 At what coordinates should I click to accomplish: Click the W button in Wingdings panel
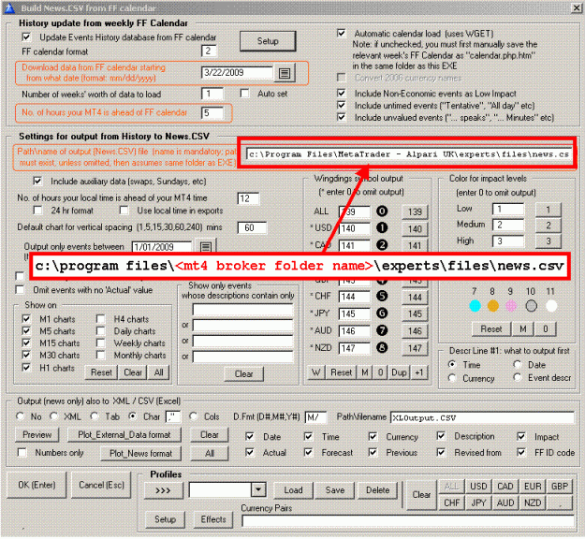pyautogui.click(x=316, y=372)
